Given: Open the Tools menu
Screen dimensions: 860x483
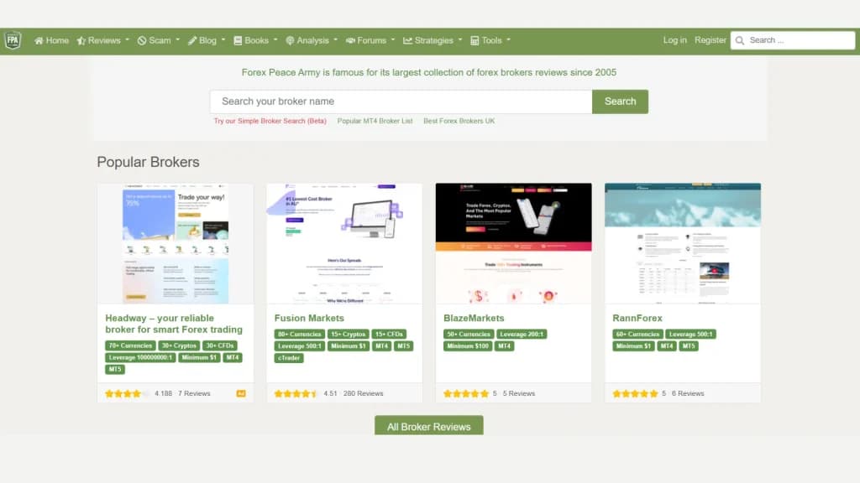Looking at the screenshot, I should [x=490, y=40].
